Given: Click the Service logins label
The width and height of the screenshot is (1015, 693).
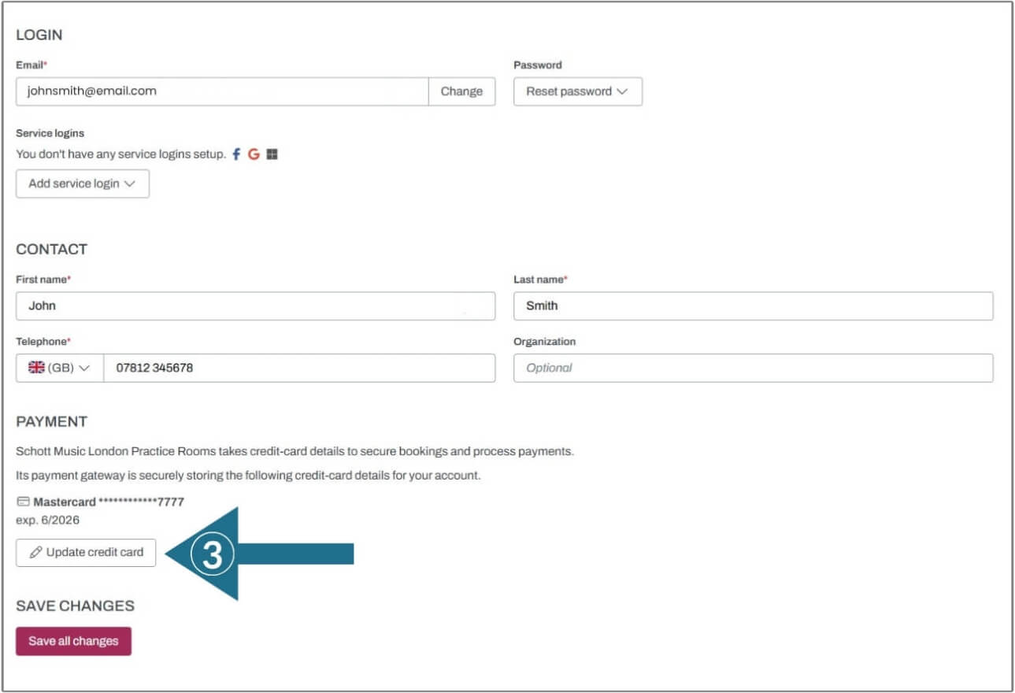Looking at the screenshot, I should click(50, 133).
